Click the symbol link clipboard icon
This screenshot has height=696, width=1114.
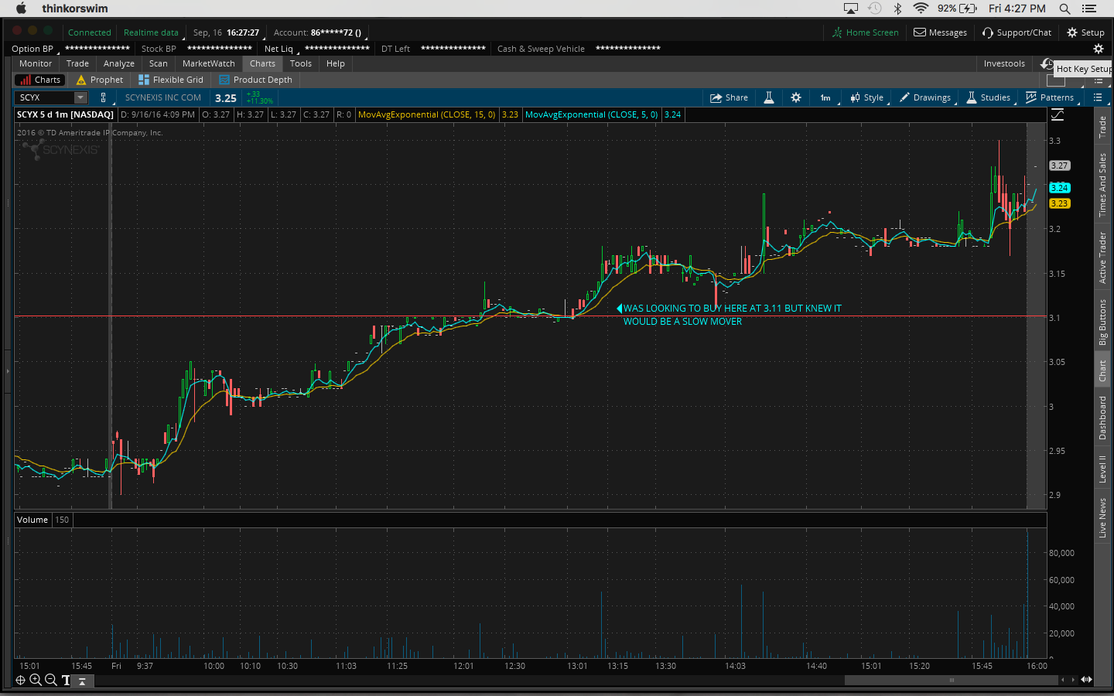tap(103, 97)
